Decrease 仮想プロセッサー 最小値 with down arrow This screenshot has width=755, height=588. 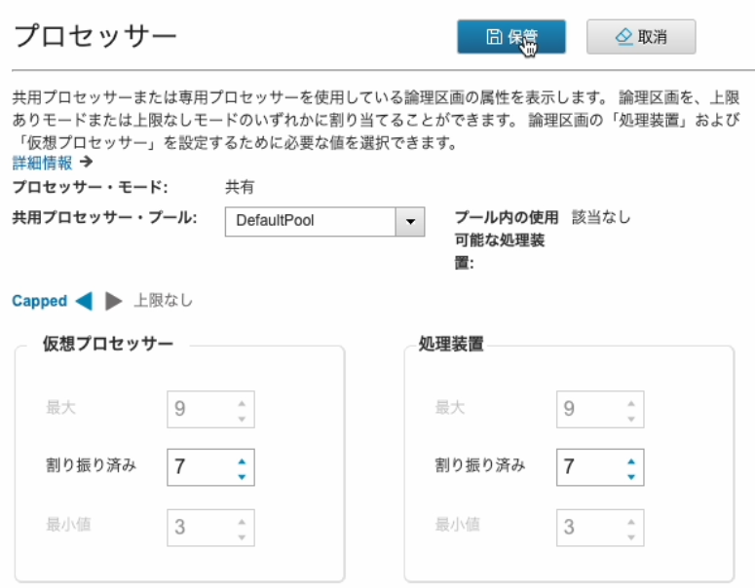coord(242,537)
